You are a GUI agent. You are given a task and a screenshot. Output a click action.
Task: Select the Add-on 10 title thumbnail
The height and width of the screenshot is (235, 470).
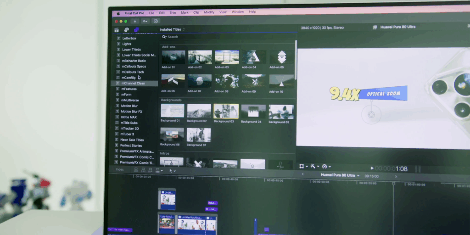pos(281,81)
